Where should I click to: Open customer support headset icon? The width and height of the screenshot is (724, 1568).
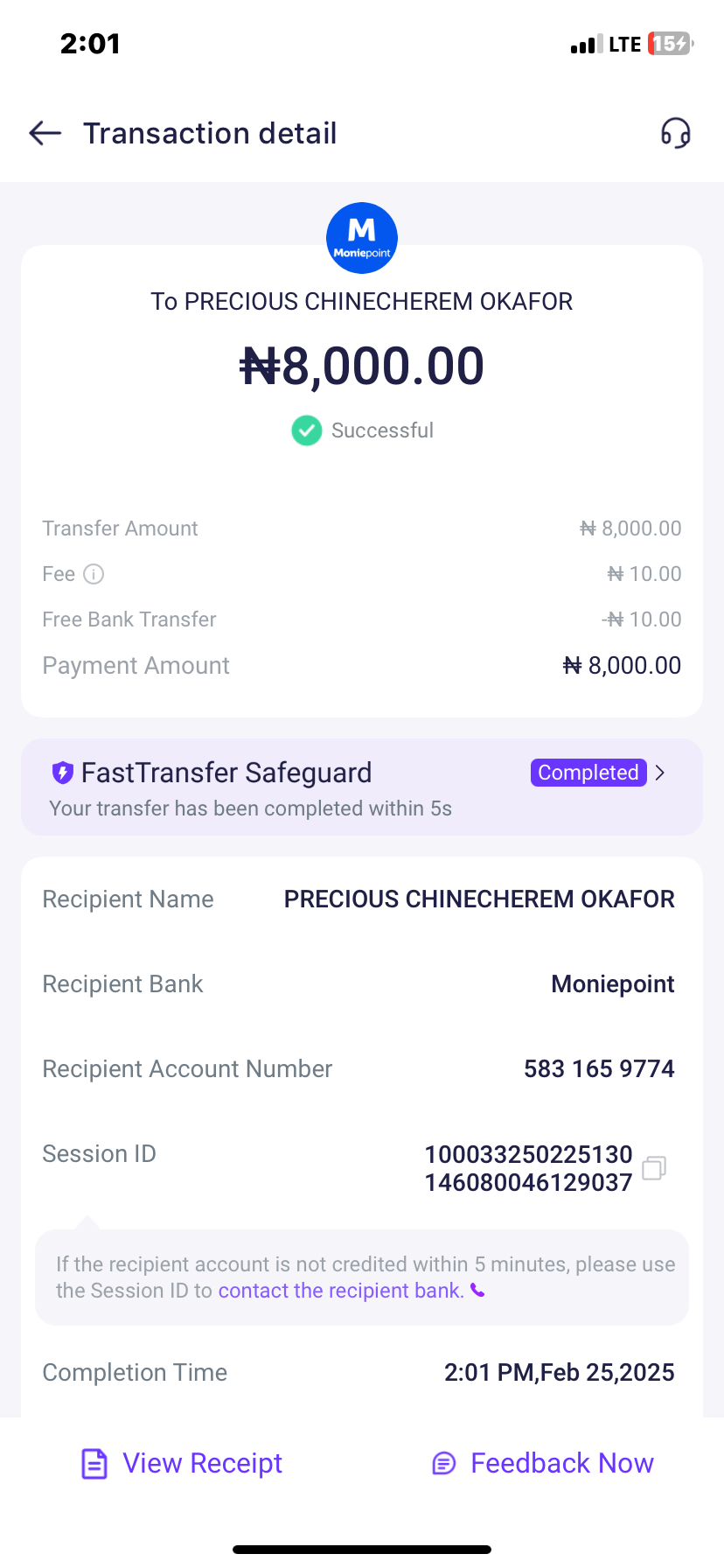point(675,133)
